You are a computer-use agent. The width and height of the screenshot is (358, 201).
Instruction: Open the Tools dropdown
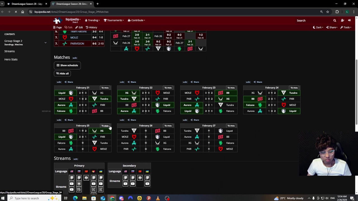point(346,27)
